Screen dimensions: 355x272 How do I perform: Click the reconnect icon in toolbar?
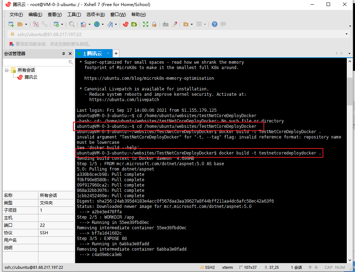point(36,24)
